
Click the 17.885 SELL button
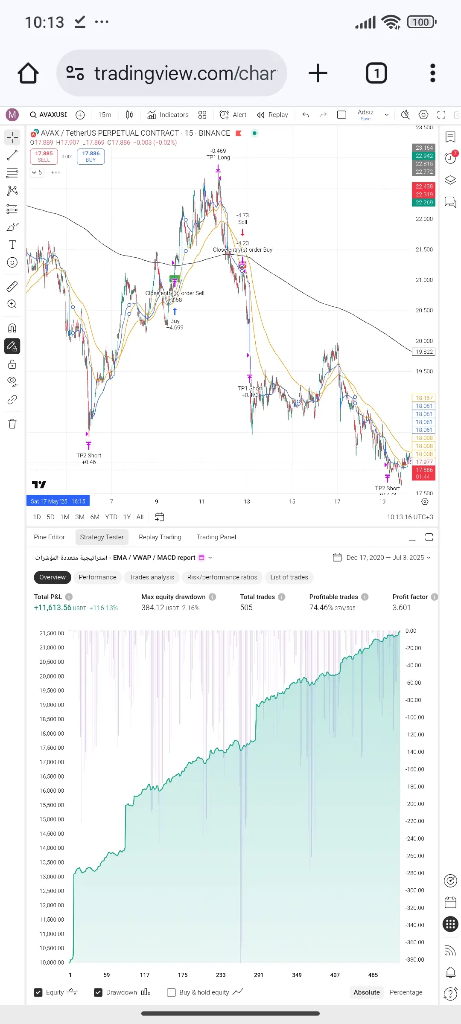point(44,157)
